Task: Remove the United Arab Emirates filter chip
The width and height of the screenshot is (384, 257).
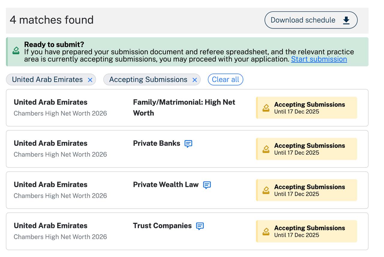Action: point(90,80)
